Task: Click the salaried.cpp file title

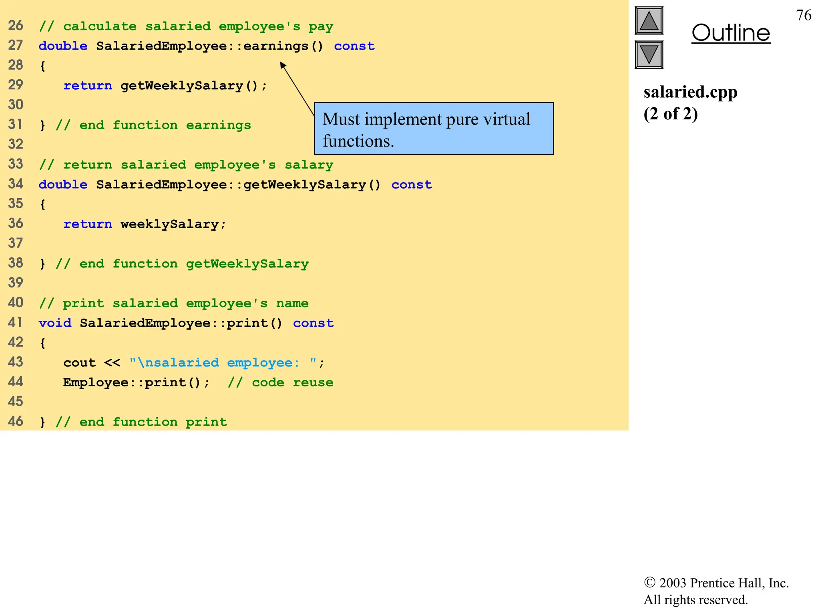Action: click(690, 92)
